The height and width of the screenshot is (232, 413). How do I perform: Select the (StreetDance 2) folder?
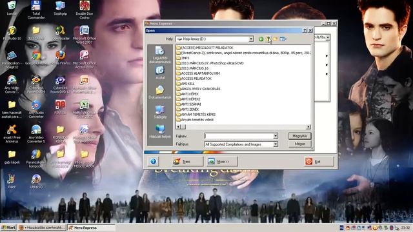[244, 53]
